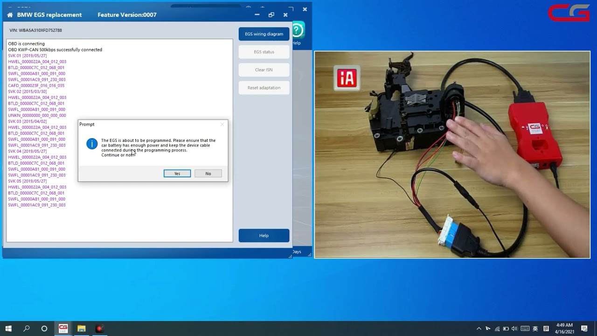Viewport: 597px width, 336px height.
Task: Open Windows Search from the taskbar
Action: pyautogui.click(x=27, y=329)
